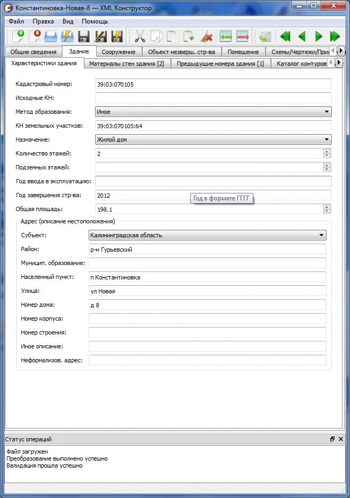Viewport: 350px width, 498px height.
Task: Select Характеристики здания sub-tab
Action: [x=44, y=63]
